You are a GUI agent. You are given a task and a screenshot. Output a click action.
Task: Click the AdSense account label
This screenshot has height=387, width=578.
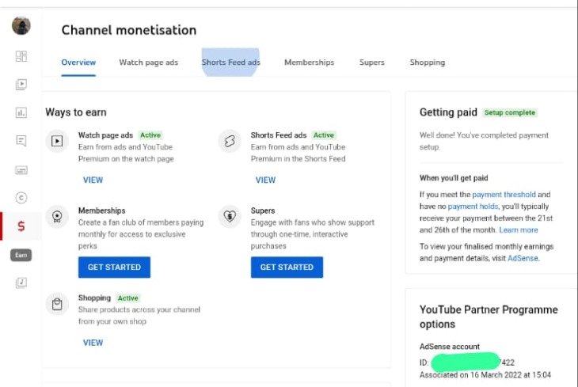450,347
